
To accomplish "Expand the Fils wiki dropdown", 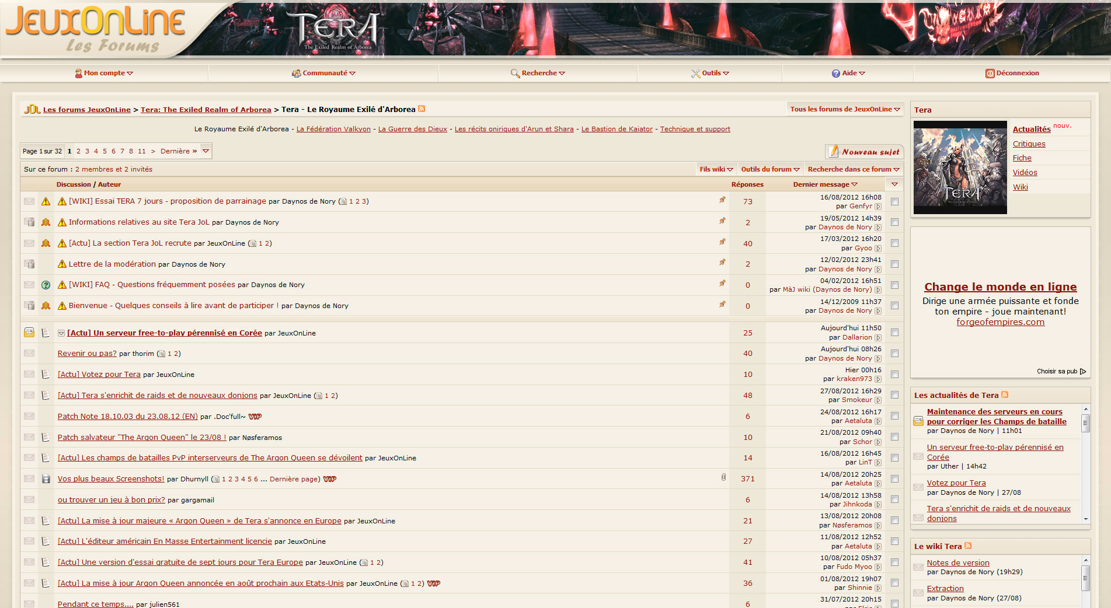I will click(716, 169).
